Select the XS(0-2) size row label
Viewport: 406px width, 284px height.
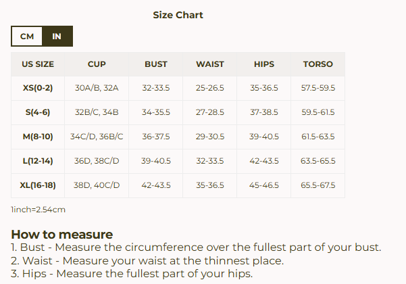[x=38, y=88]
